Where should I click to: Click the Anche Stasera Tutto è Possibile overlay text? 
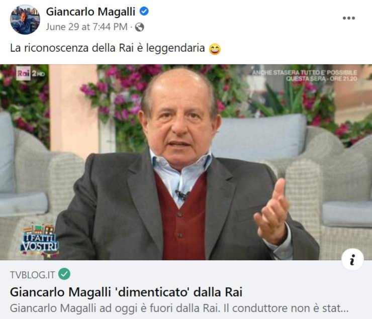click(305, 72)
